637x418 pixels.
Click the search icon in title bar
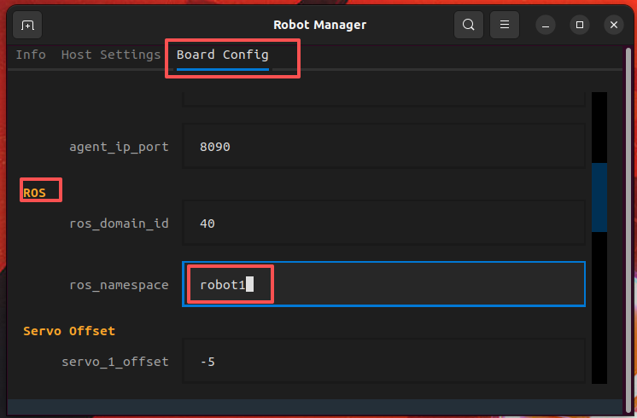[x=469, y=25]
